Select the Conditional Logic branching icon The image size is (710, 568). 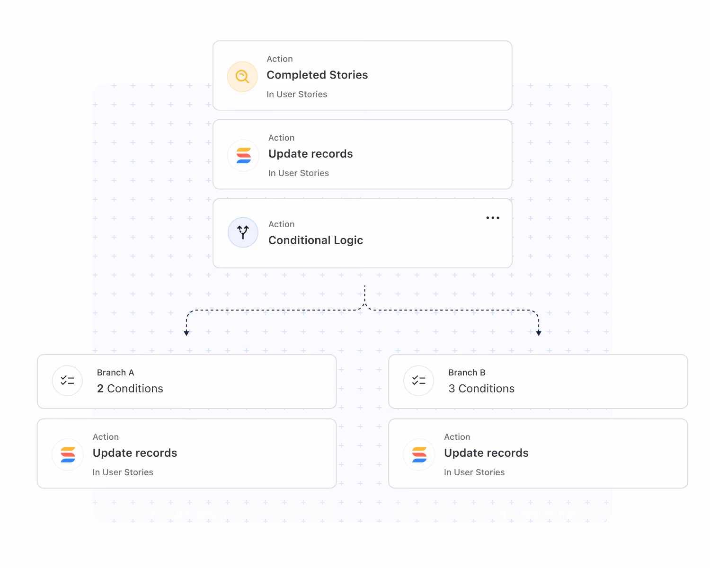(243, 232)
